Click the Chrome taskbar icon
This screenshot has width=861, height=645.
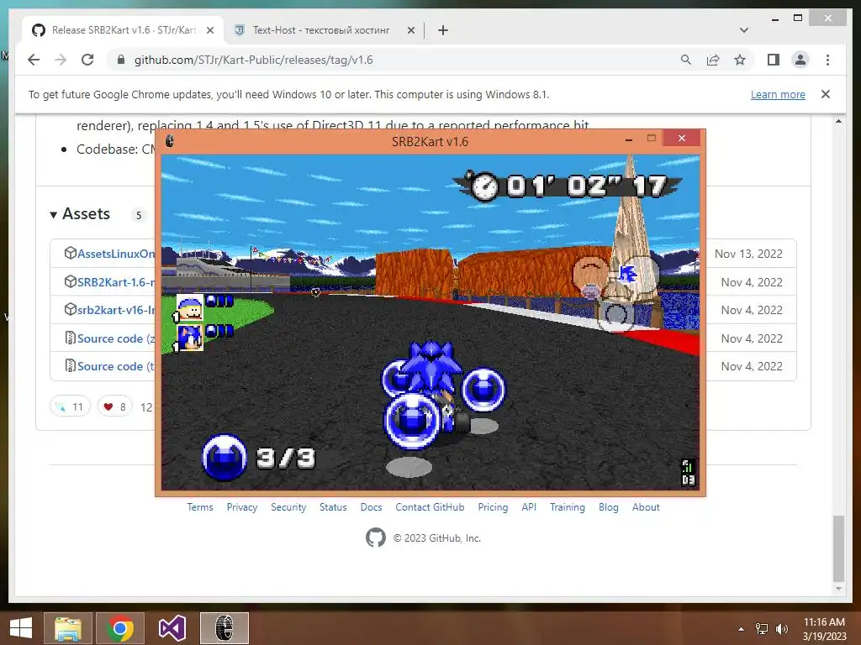click(120, 628)
